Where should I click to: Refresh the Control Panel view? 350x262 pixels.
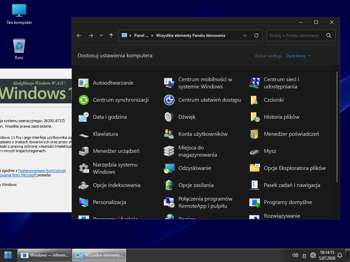256,35
